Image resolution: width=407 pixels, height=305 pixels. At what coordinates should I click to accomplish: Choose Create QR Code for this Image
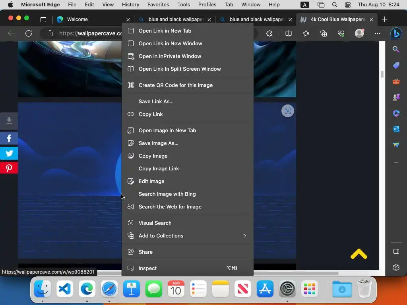coord(188,85)
